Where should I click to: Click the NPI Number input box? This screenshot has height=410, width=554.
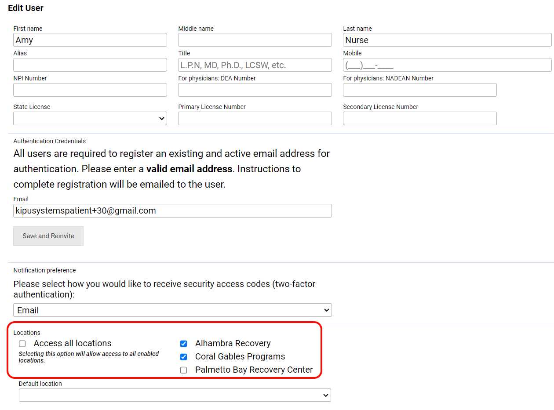(x=90, y=90)
